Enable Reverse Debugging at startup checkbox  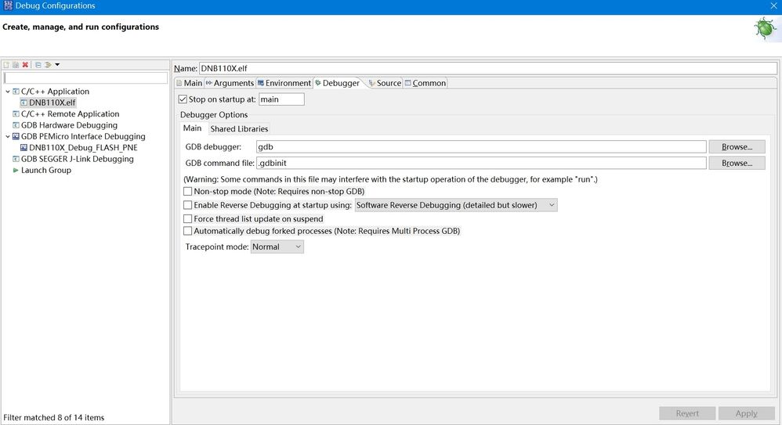coord(187,205)
